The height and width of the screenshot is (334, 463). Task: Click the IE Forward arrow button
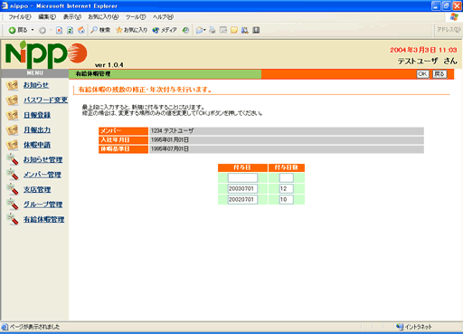tap(43, 30)
